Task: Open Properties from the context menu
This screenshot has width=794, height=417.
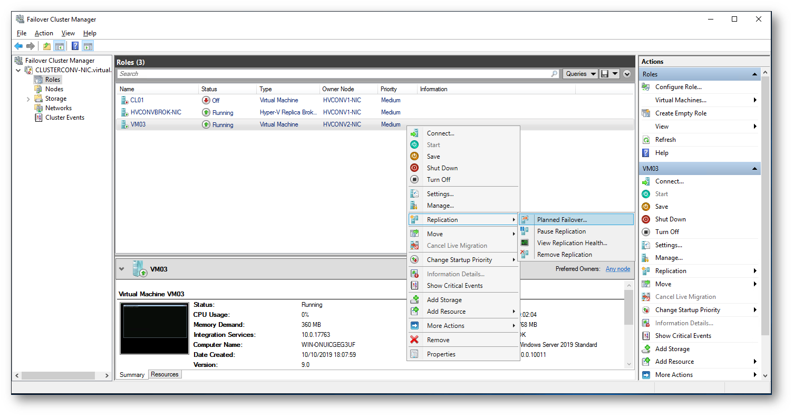Action: click(463, 354)
